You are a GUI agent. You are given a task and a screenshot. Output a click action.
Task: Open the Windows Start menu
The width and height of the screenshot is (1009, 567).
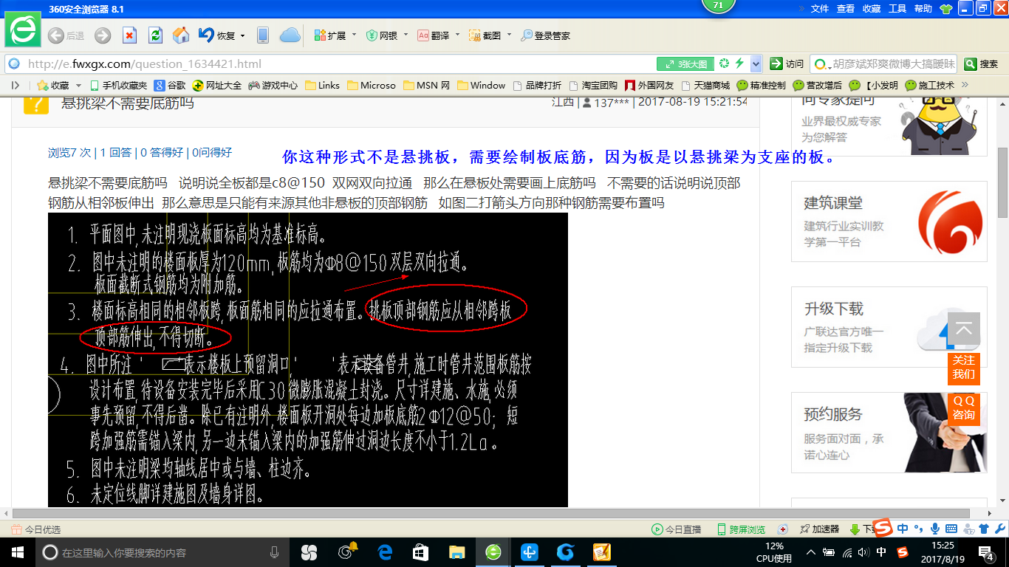pyautogui.click(x=16, y=552)
